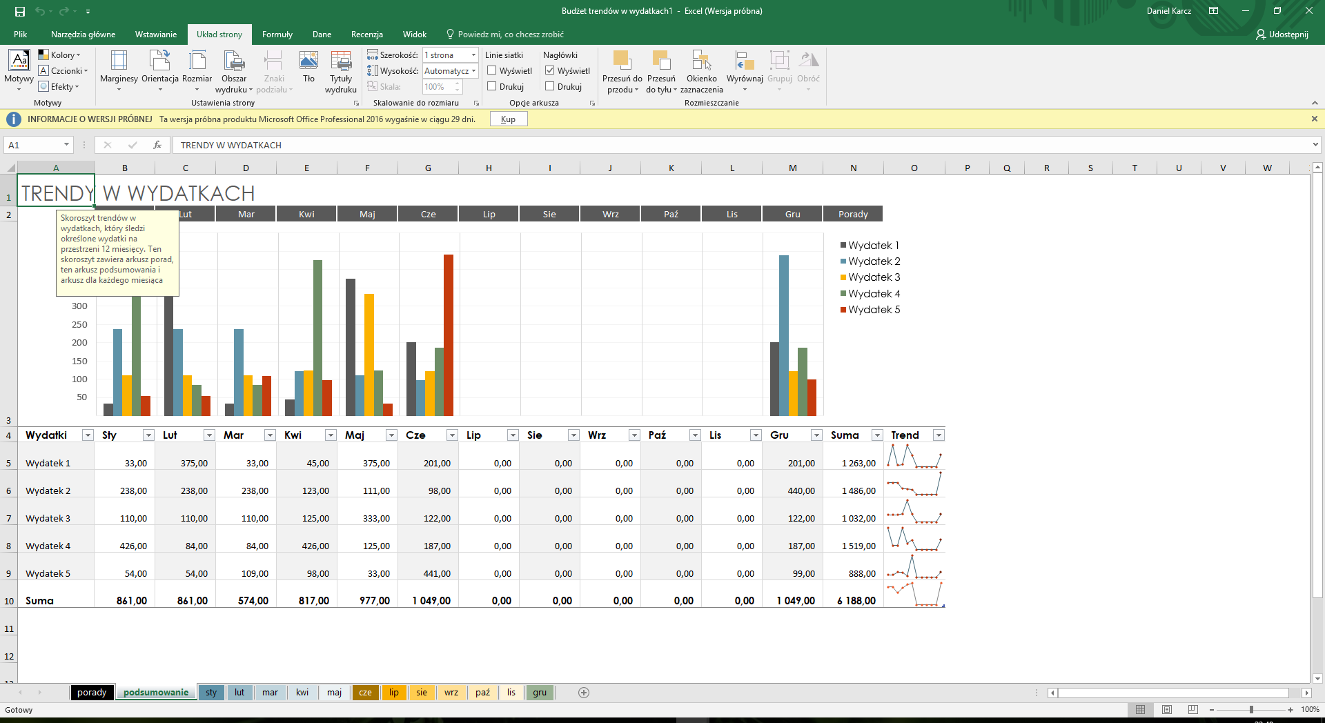Switch to the Formuły ribbon tab
This screenshot has width=1325, height=723.
click(277, 34)
